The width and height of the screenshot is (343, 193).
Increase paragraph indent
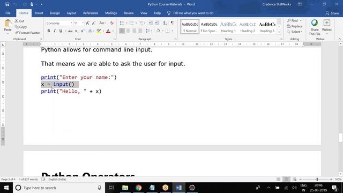(157, 23)
